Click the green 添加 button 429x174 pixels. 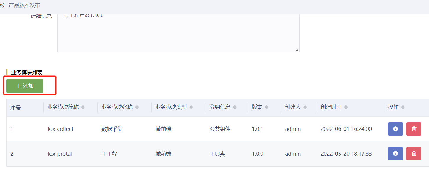click(x=25, y=86)
